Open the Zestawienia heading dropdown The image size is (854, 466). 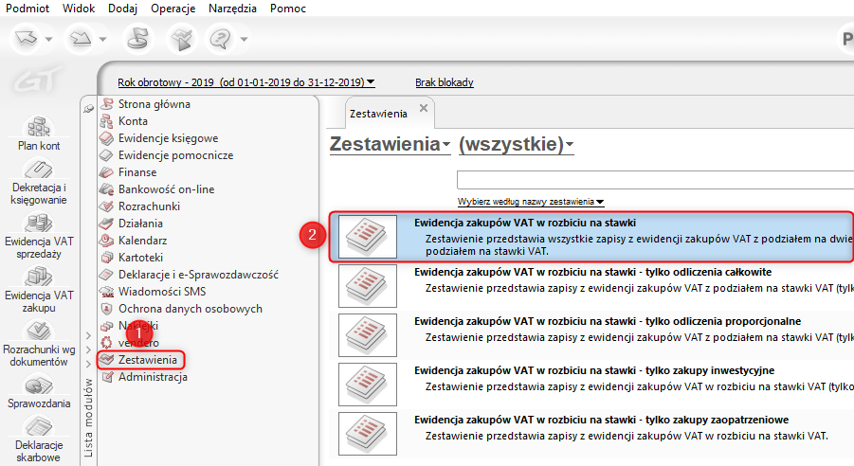click(390, 144)
